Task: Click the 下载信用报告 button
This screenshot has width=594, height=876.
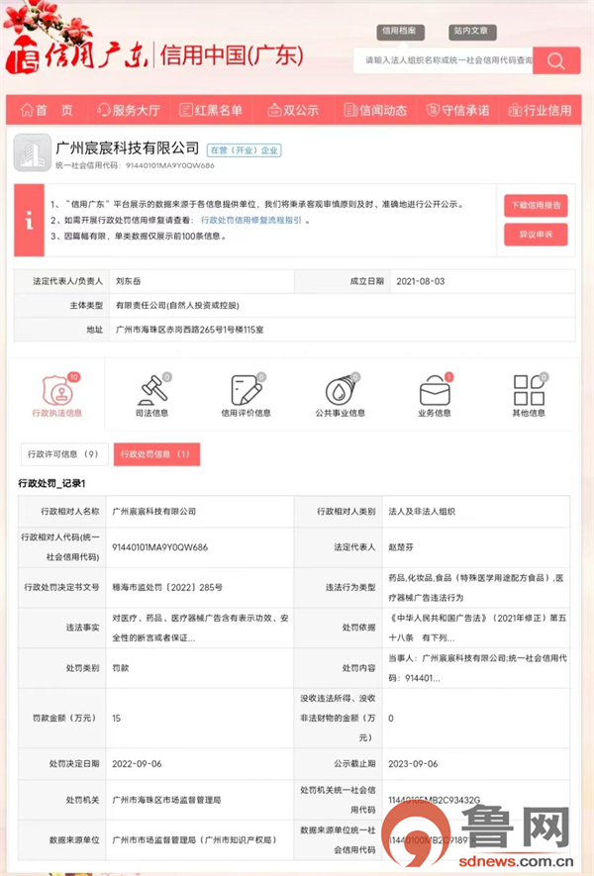Action: [x=536, y=205]
